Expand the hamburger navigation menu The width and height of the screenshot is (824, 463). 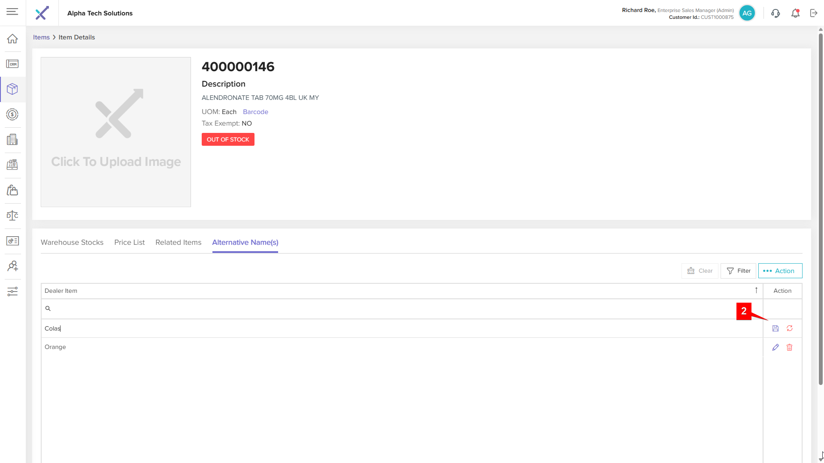pyautogui.click(x=12, y=12)
